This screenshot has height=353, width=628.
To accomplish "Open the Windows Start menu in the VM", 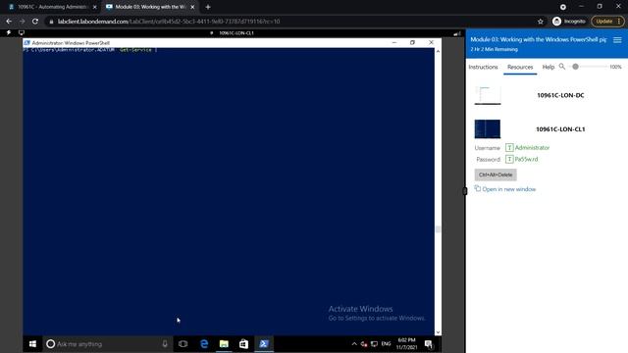I will (x=32, y=344).
